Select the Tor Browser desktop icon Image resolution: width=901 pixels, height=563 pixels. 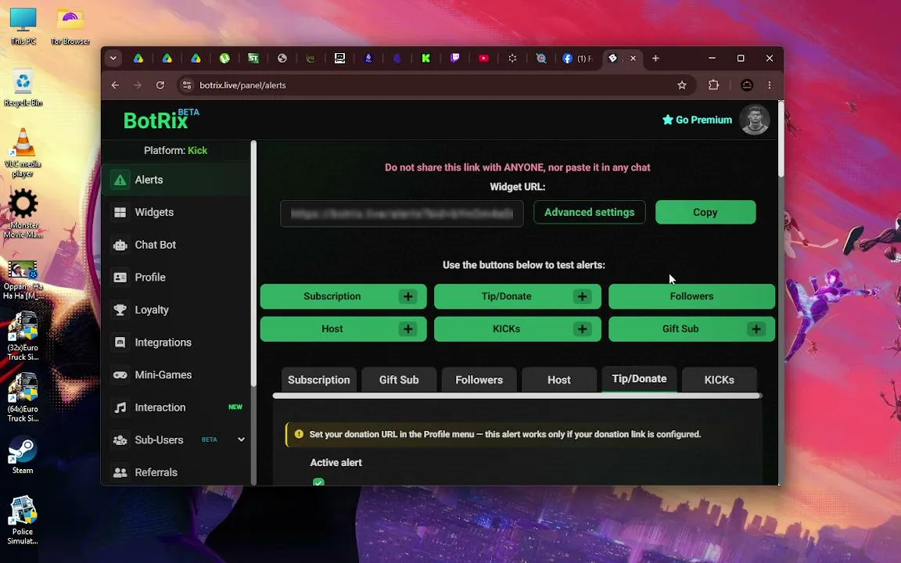(70, 27)
